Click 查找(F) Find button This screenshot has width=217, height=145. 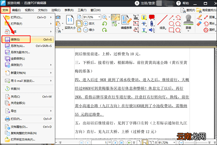pos(188,10)
